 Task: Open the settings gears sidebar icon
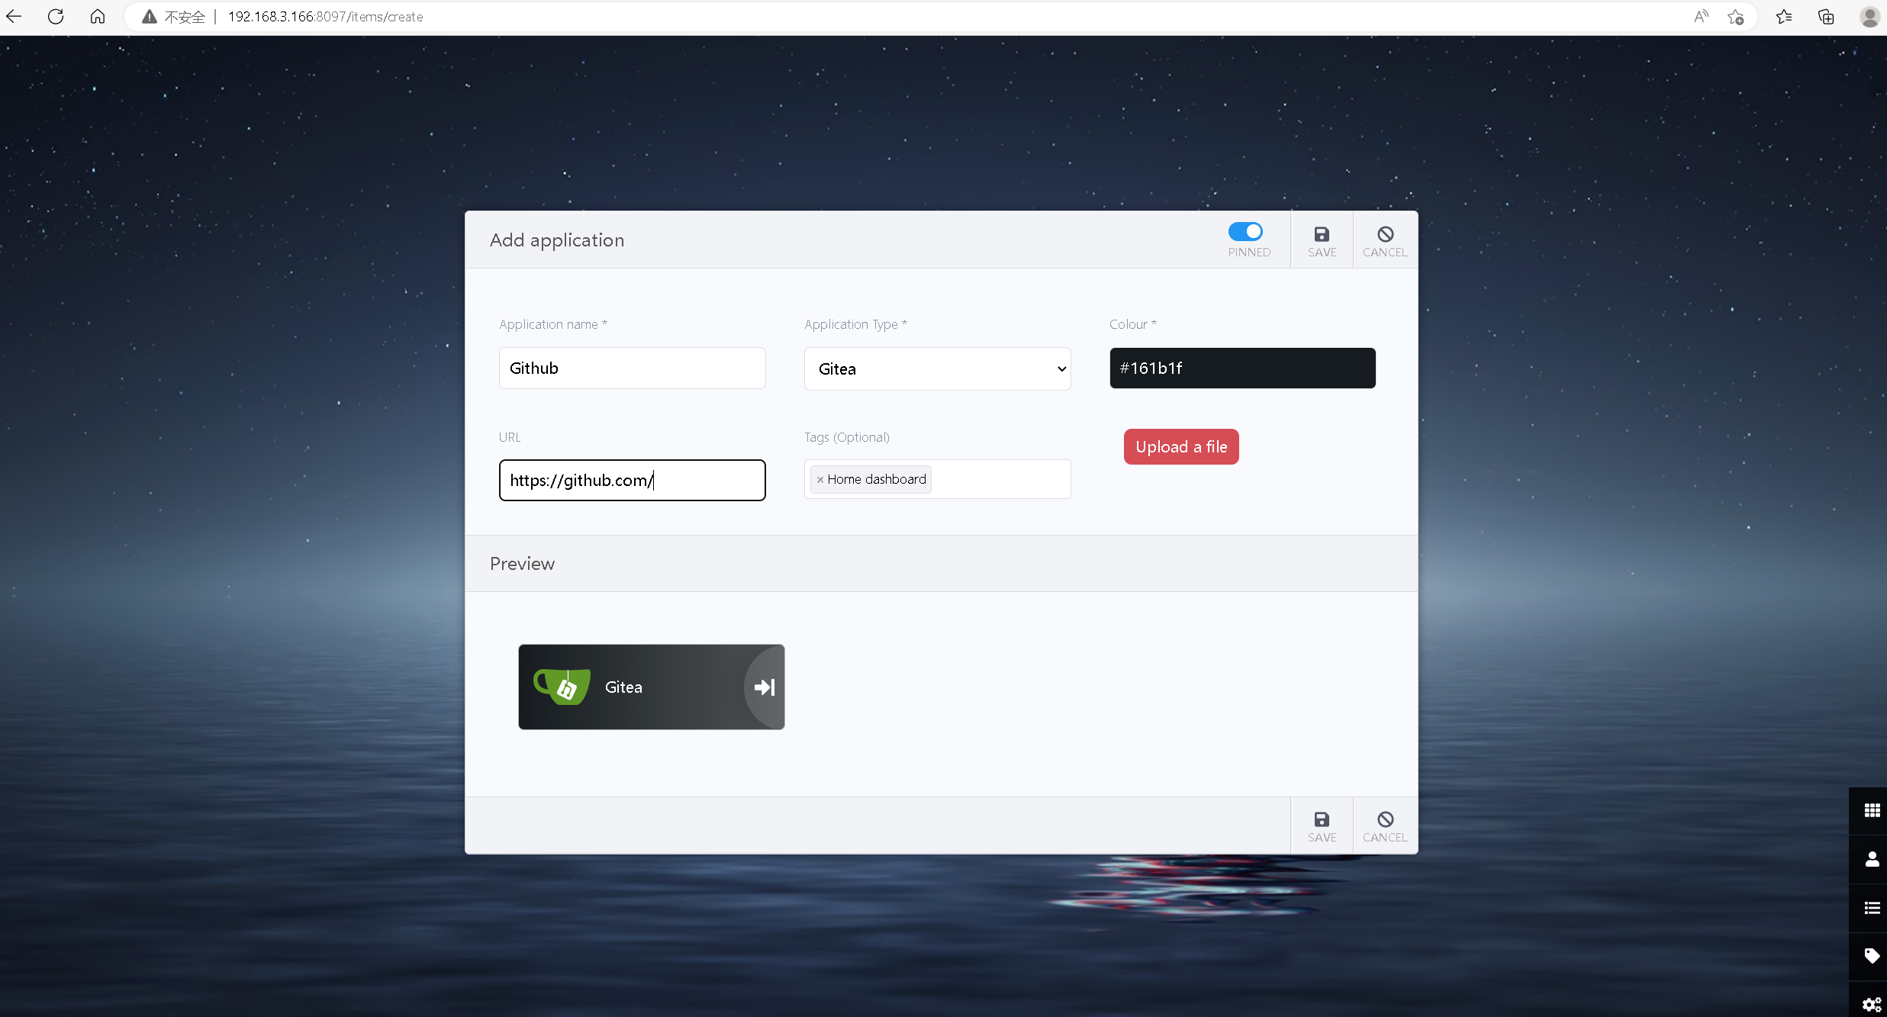1871,1004
